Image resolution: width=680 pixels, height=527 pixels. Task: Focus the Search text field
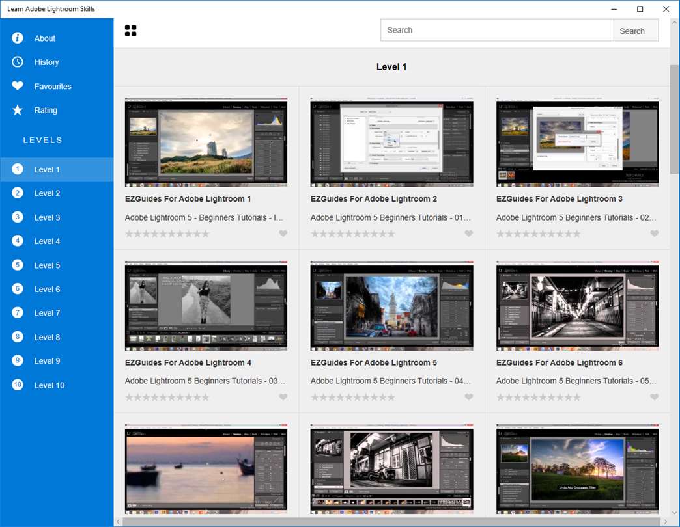(496, 30)
